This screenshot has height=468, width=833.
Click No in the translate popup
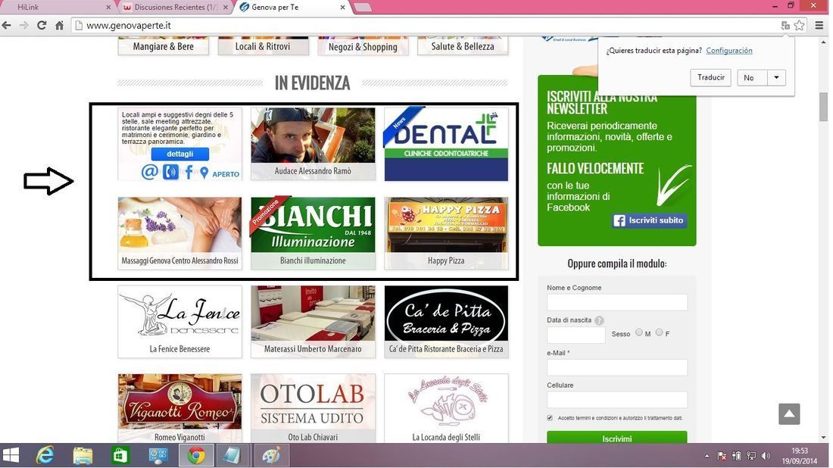point(752,77)
